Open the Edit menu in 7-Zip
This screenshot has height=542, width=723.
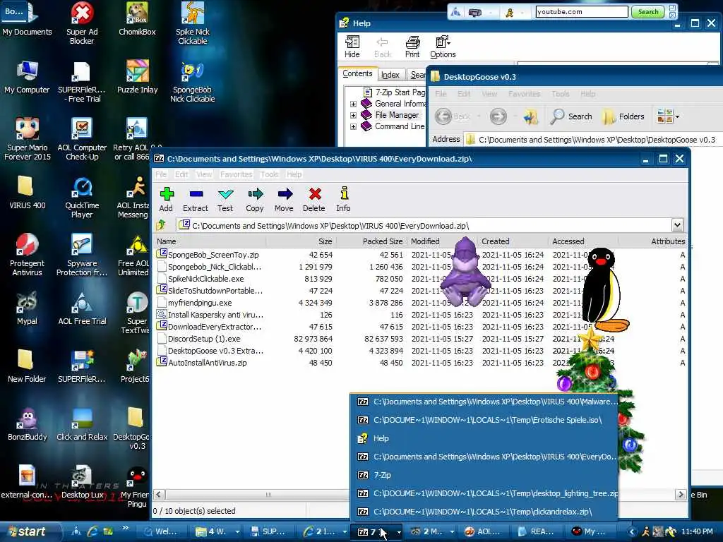[181, 174]
